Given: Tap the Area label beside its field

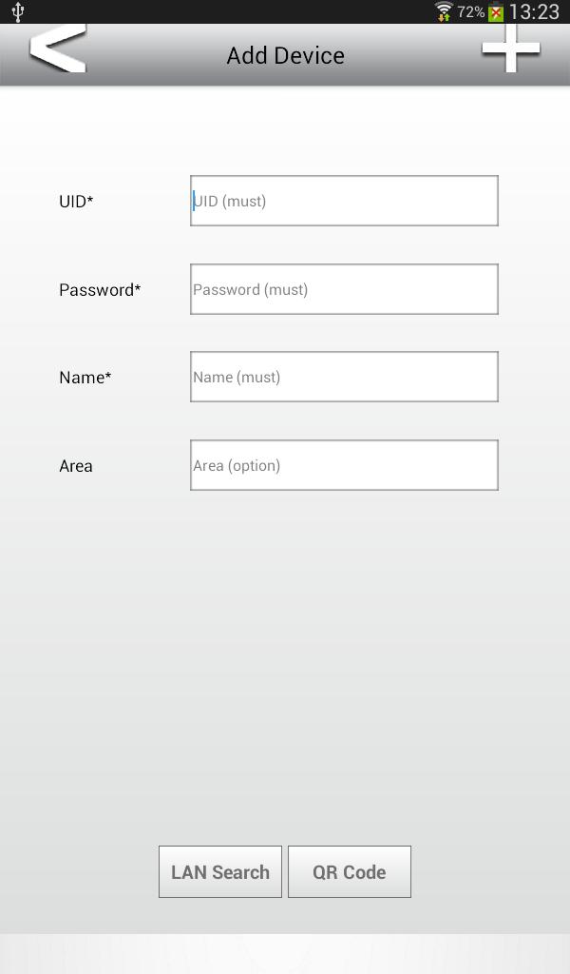Looking at the screenshot, I should pos(76,465).
